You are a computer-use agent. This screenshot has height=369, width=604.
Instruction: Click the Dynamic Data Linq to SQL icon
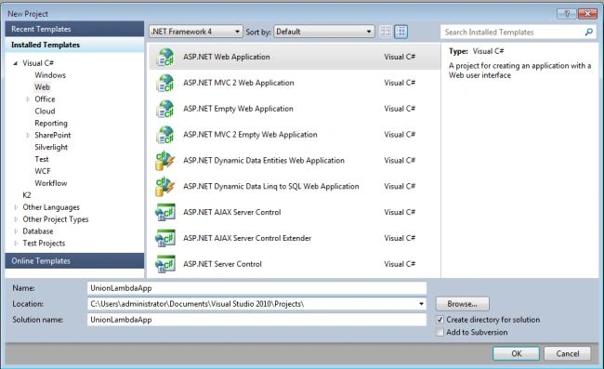coord(165,187)
